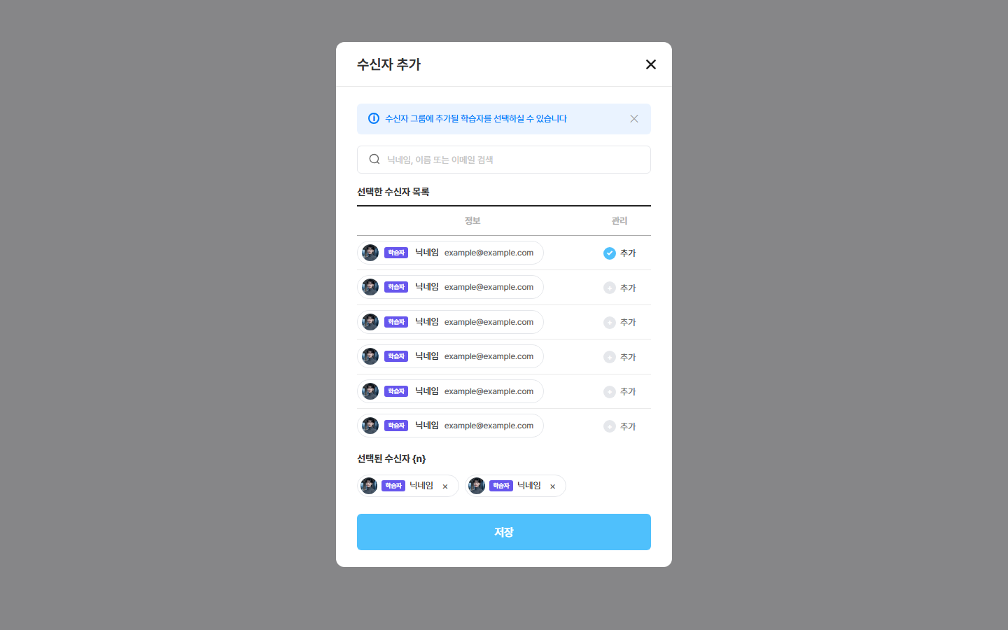Click avatar in the fourth recipient row
Screen dimensions: 1008x630
click(x=370, y=356)
